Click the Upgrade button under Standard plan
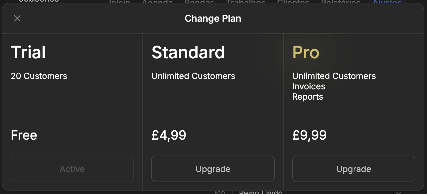427x194 pixels. tap(213, 169)
